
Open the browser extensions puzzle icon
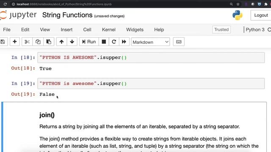click(x=266, y=4)
